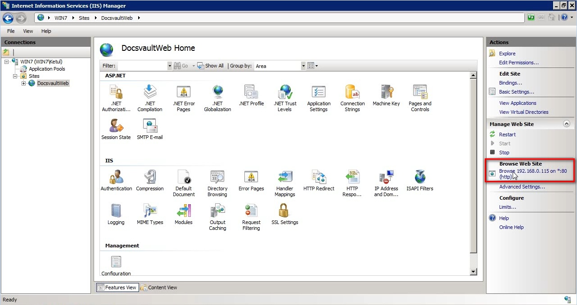Open the View menu
577x305 pixels.
(28, 31)
